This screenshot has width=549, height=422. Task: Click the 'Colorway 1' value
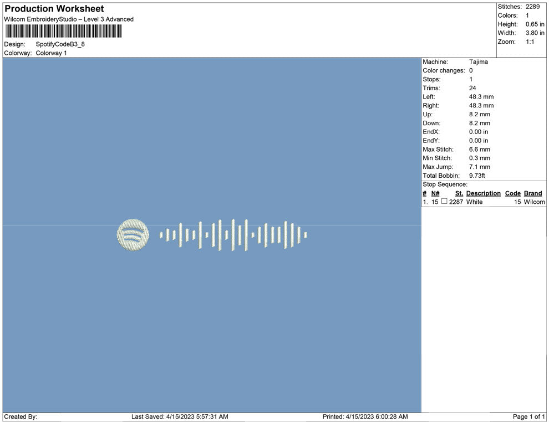51,53
